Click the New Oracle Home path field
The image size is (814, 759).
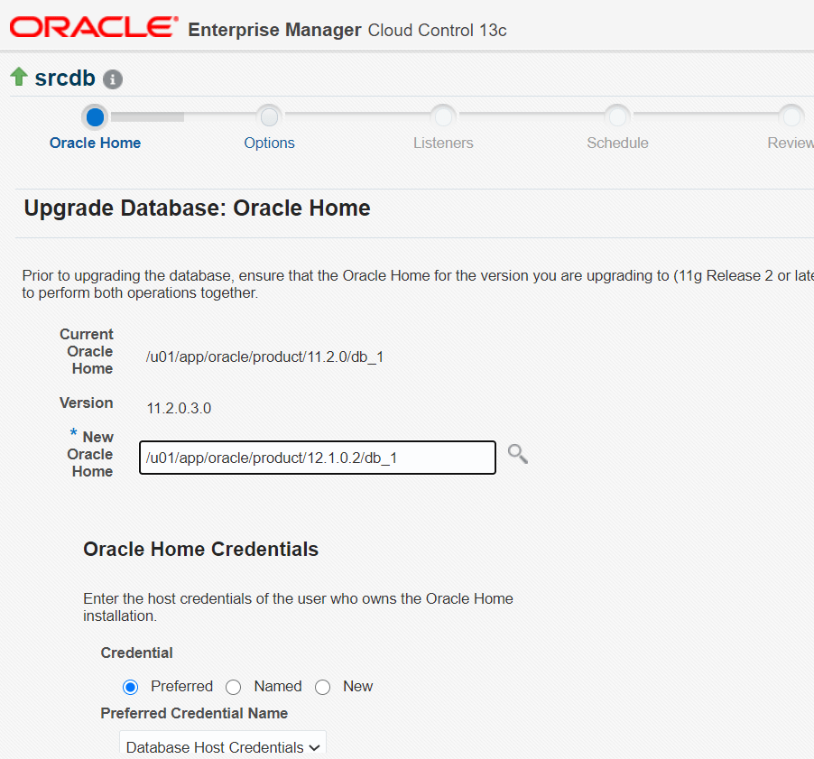coord(317,458)
